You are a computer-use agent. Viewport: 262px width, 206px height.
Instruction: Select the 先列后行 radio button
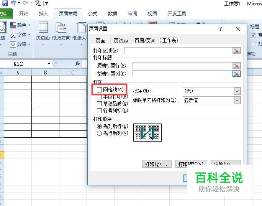coord(99,126)
